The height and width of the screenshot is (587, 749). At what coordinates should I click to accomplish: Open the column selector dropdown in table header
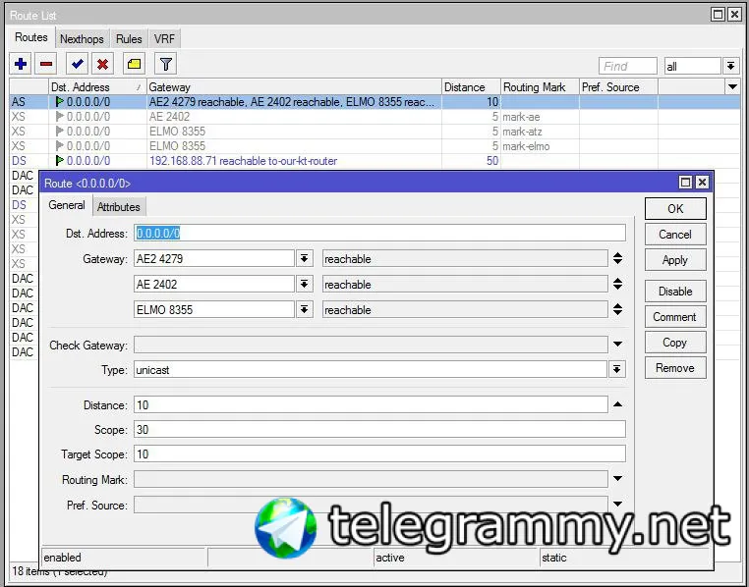(x=732, y=86)
